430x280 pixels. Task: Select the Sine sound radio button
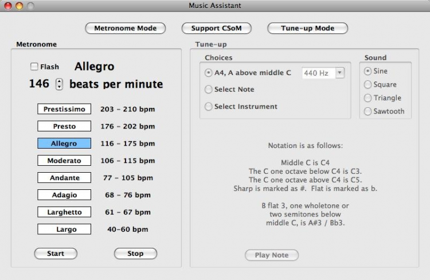[x=368, y=71]
